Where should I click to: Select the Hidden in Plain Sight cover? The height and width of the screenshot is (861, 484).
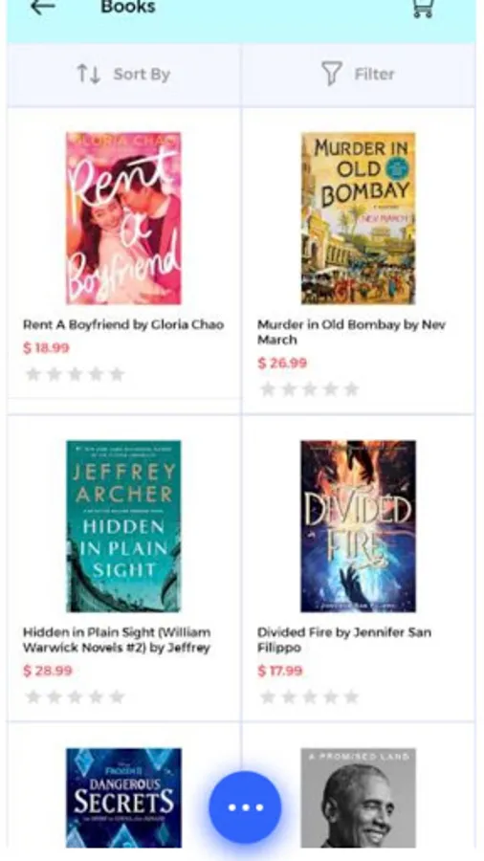click(123, 526)
